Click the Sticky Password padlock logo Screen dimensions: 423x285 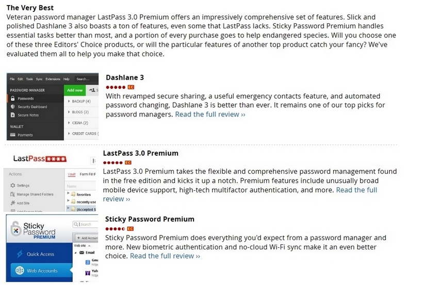[x=16, y=229]
